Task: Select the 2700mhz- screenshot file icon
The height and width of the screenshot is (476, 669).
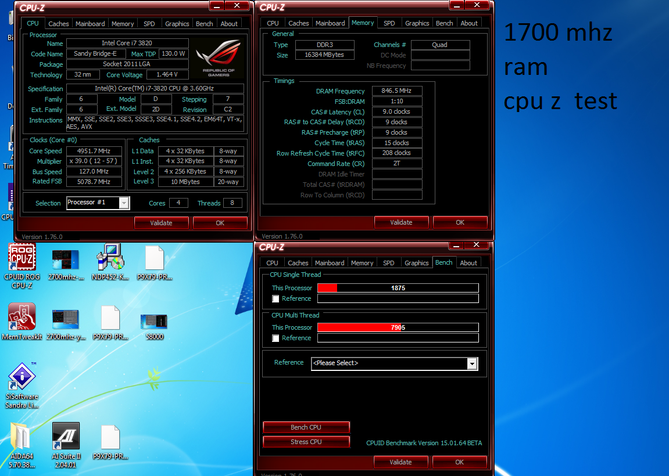Action: [x=65, y=265]
